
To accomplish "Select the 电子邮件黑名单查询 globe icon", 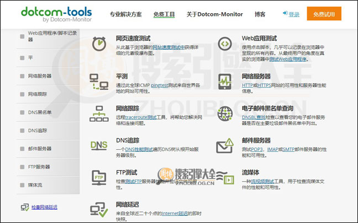I will click(x=225, y=113).
